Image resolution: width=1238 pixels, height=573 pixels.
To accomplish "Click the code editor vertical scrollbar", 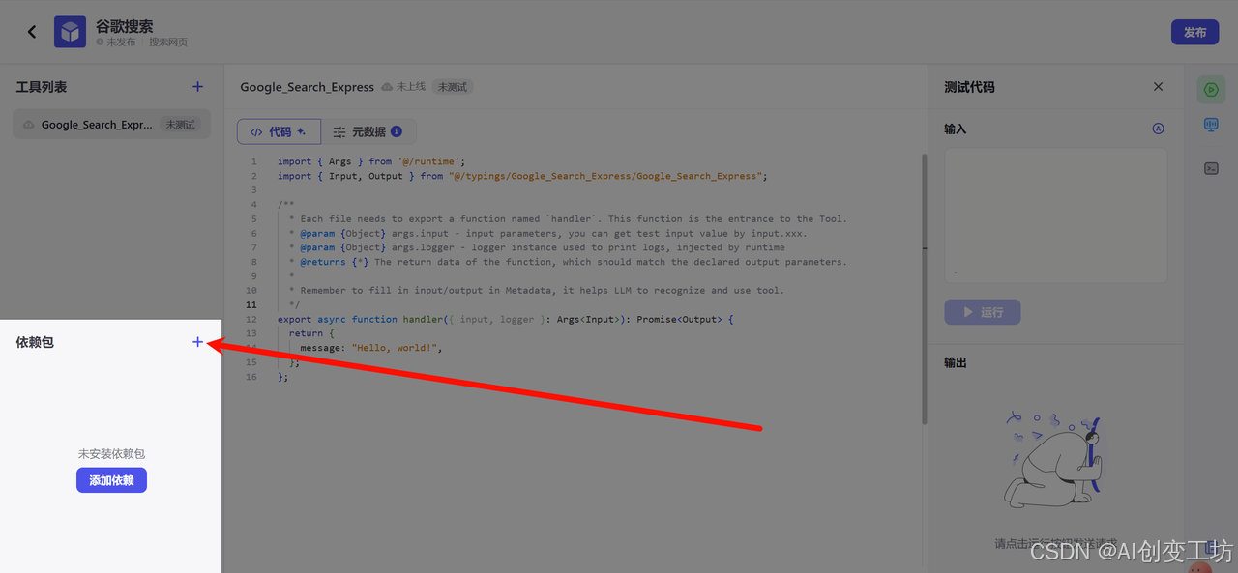I will coord(924,290).
